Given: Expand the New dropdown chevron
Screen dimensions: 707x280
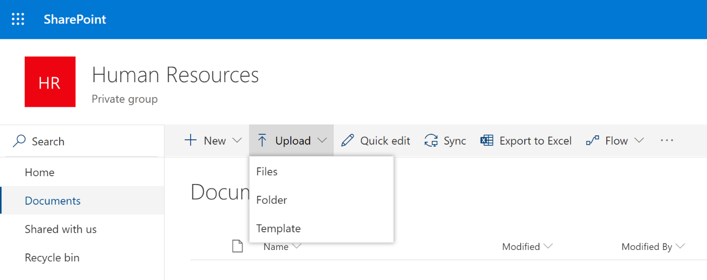Looking at the screenshot, I should [x=237, y=141].
